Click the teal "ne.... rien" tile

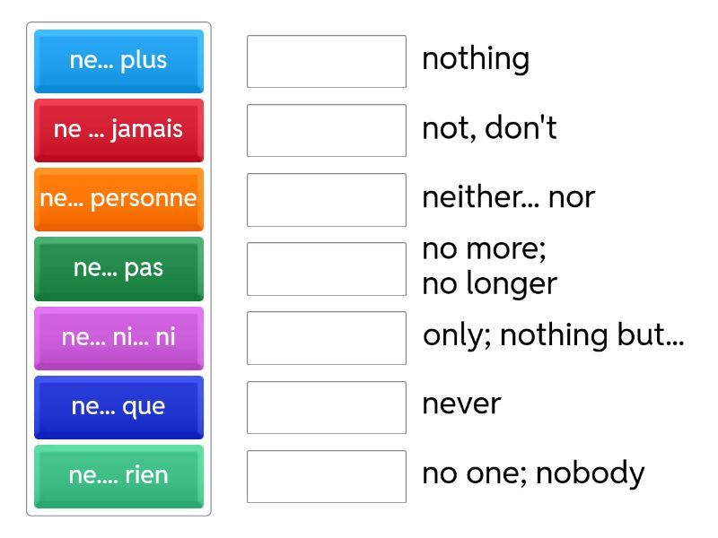click(x=118, y=476)
